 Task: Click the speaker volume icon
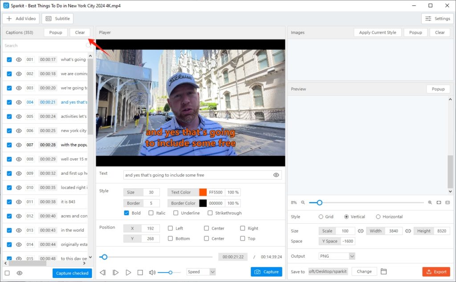tap(152, 272)
